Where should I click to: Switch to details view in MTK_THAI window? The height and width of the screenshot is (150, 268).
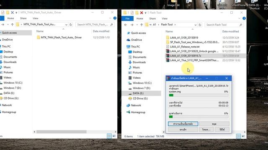(109, 136)
